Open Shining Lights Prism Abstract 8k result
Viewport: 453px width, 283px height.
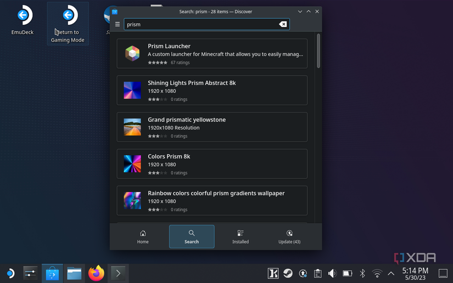[212, 90]
